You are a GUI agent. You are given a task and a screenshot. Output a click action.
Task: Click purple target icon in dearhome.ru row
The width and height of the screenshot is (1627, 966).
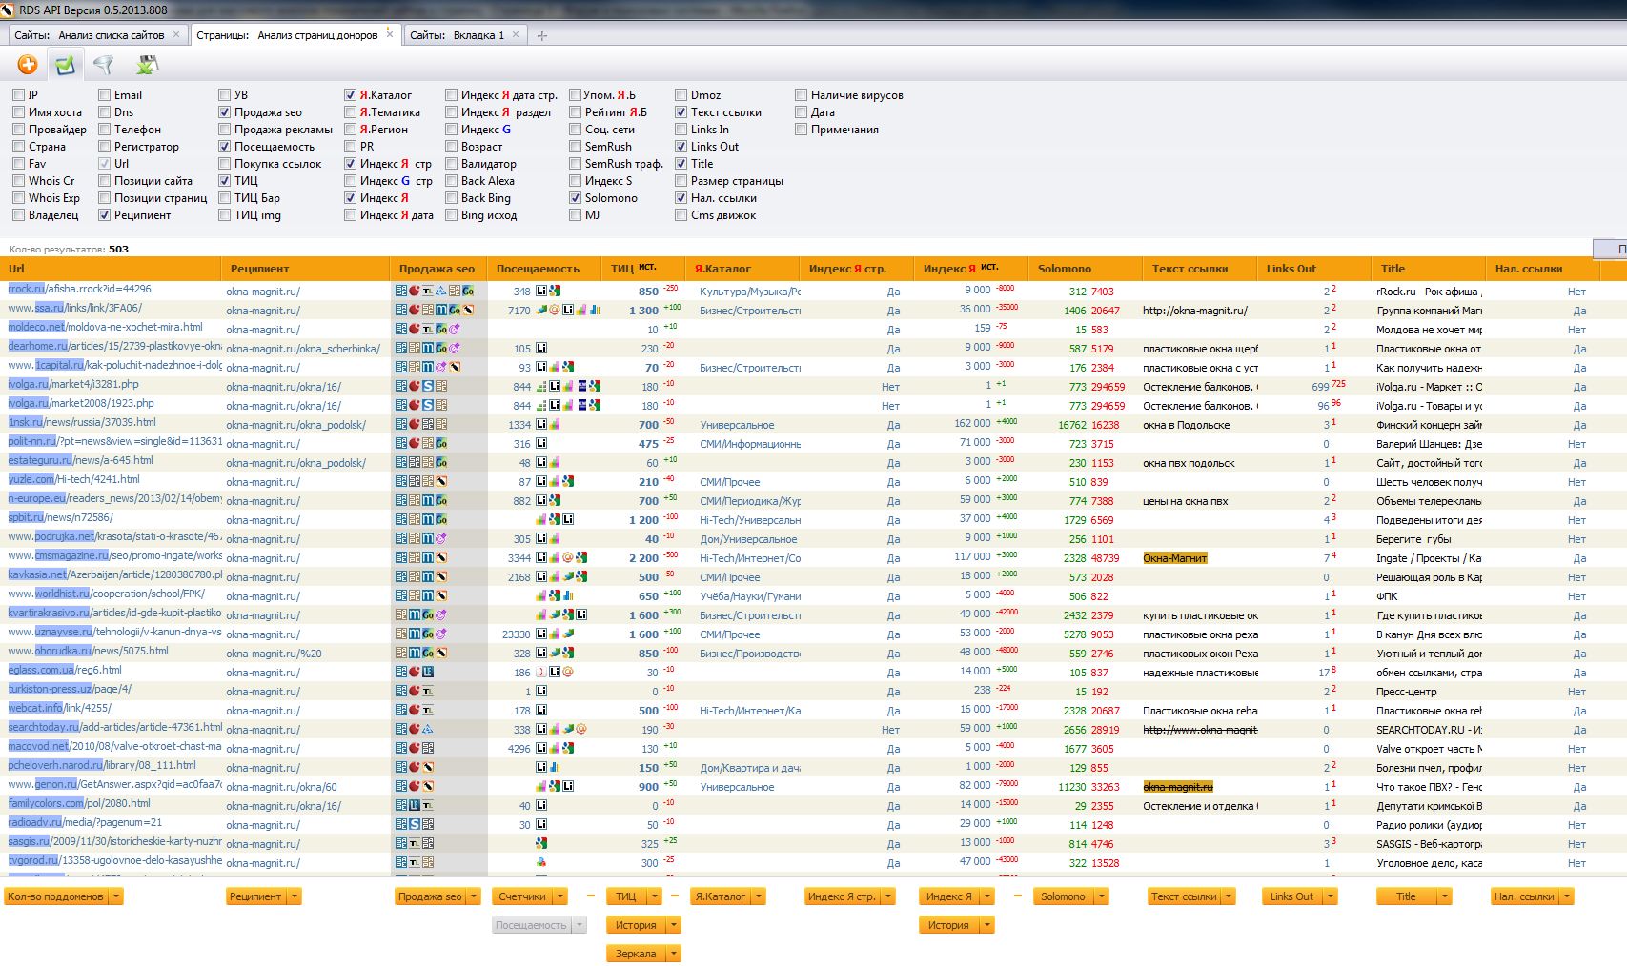tap(455, 348)
